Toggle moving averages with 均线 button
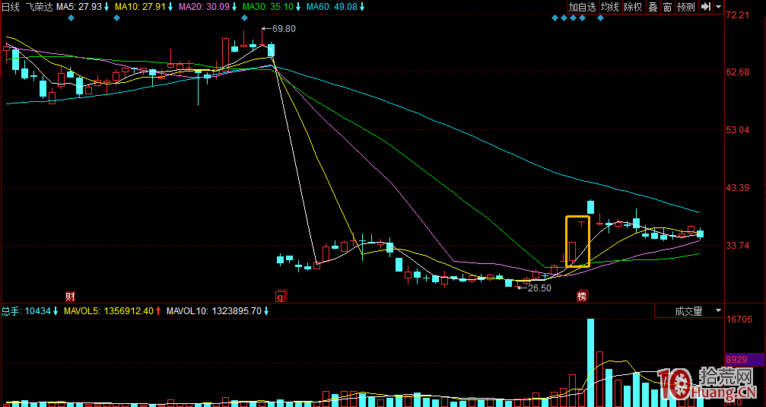Viewport: 766px width, 407px height. [x=609, y=7]
